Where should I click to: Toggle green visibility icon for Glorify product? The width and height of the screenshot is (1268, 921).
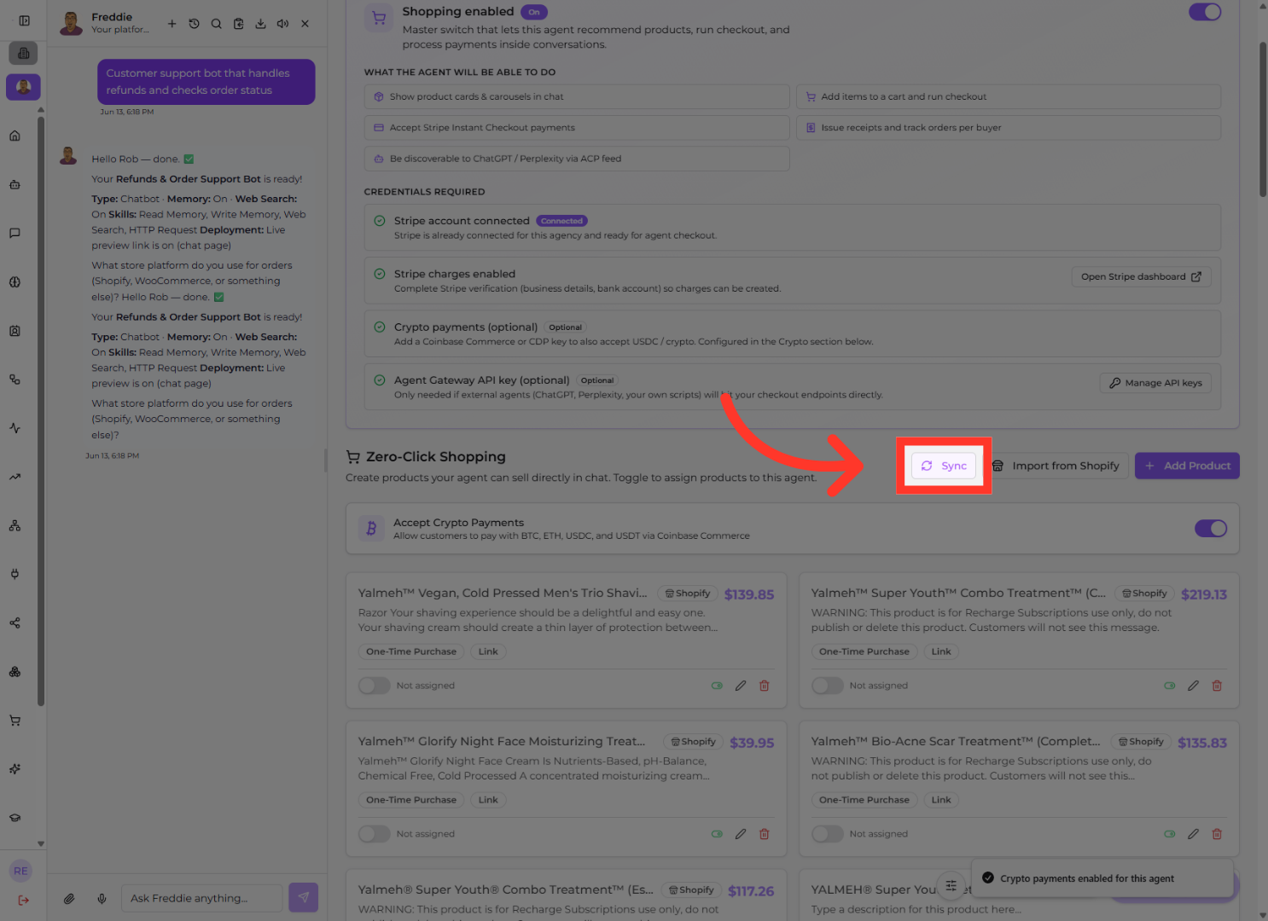(x=717, y=834)
